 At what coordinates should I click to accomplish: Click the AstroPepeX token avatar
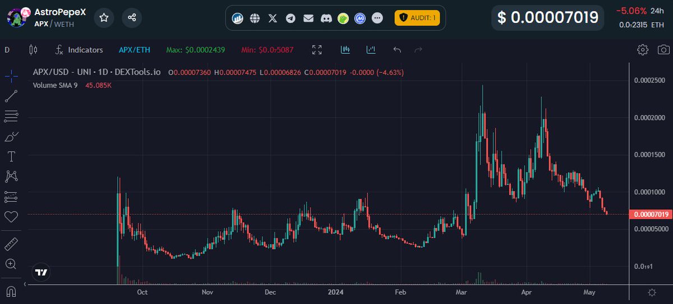click(18, 17)
